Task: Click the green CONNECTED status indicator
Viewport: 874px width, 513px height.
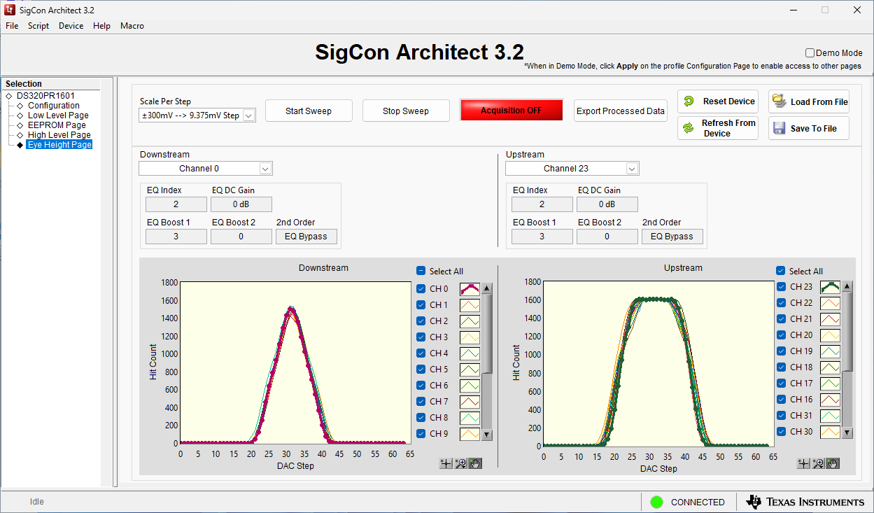Action: [656, 502]
